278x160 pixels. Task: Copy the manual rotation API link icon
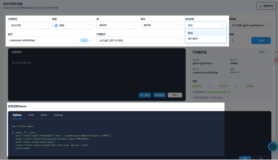(229, 92)
